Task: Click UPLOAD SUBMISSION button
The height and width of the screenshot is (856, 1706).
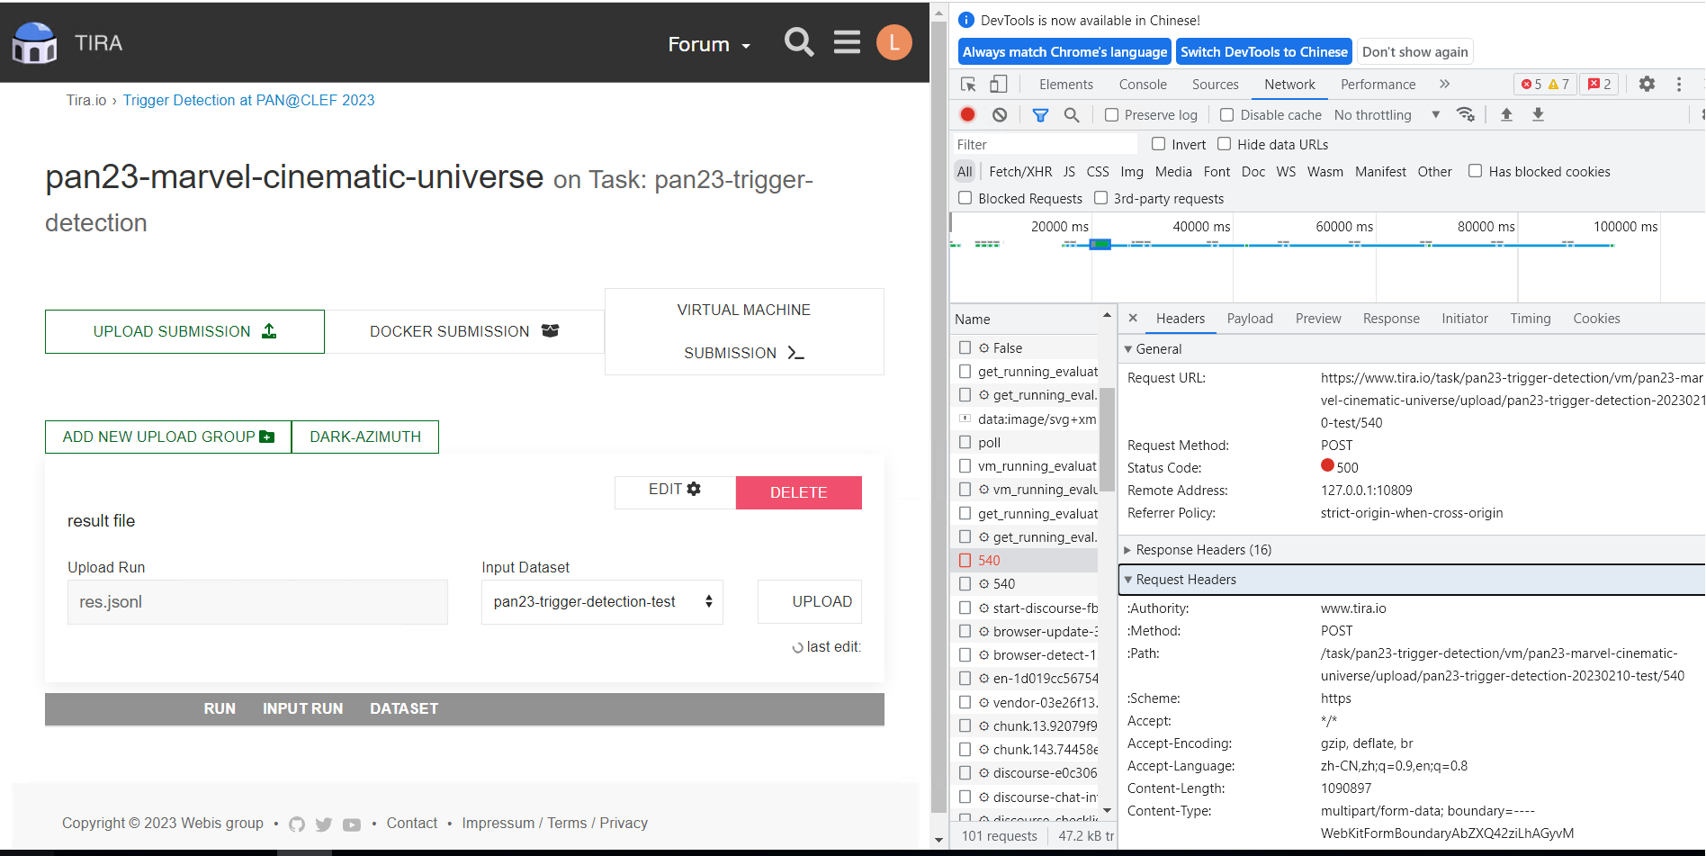Action: (x=184, y=331)
